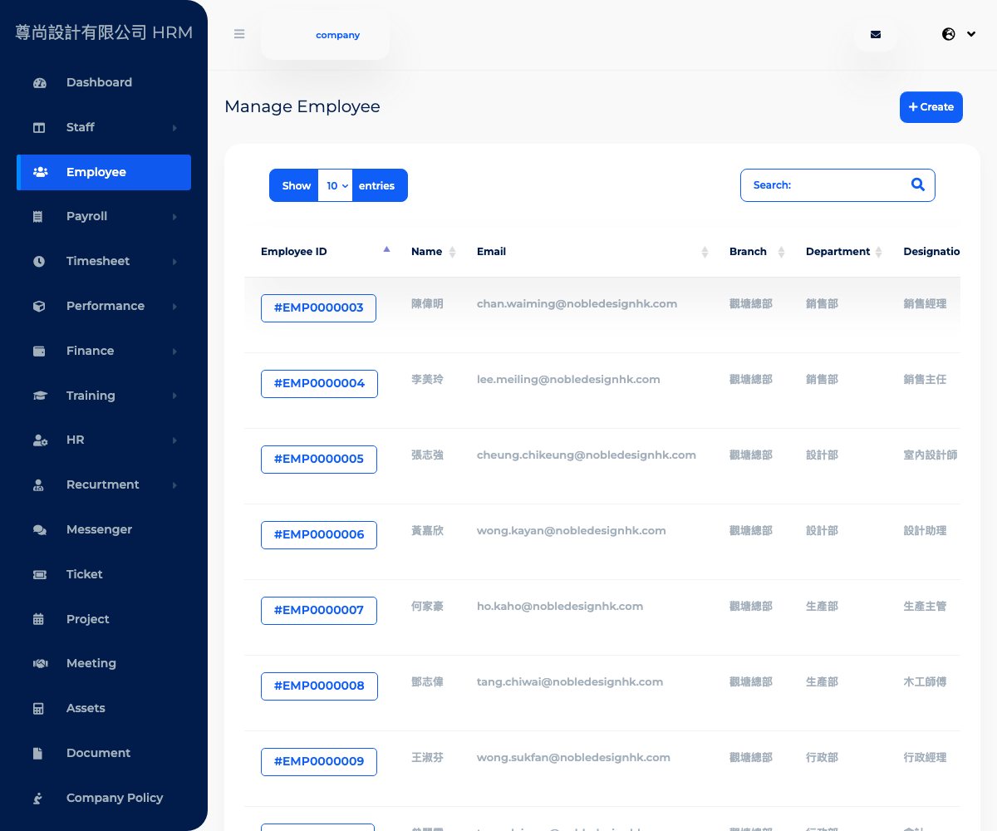Click the Ticket icon in sidebar
Viewport: 997px width, 831px height.
[x=39, y=575]
